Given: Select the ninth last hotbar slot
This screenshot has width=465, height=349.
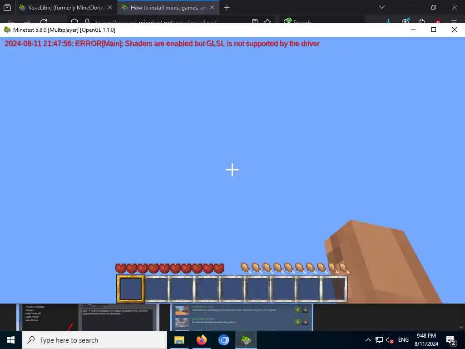Looking at the screenshot, I should click(x=334, y=289).
